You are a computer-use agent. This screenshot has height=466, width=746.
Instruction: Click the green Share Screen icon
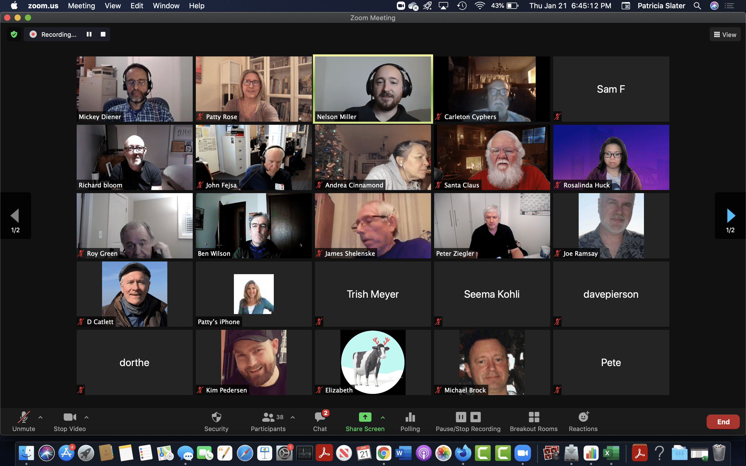click(365, 417)
